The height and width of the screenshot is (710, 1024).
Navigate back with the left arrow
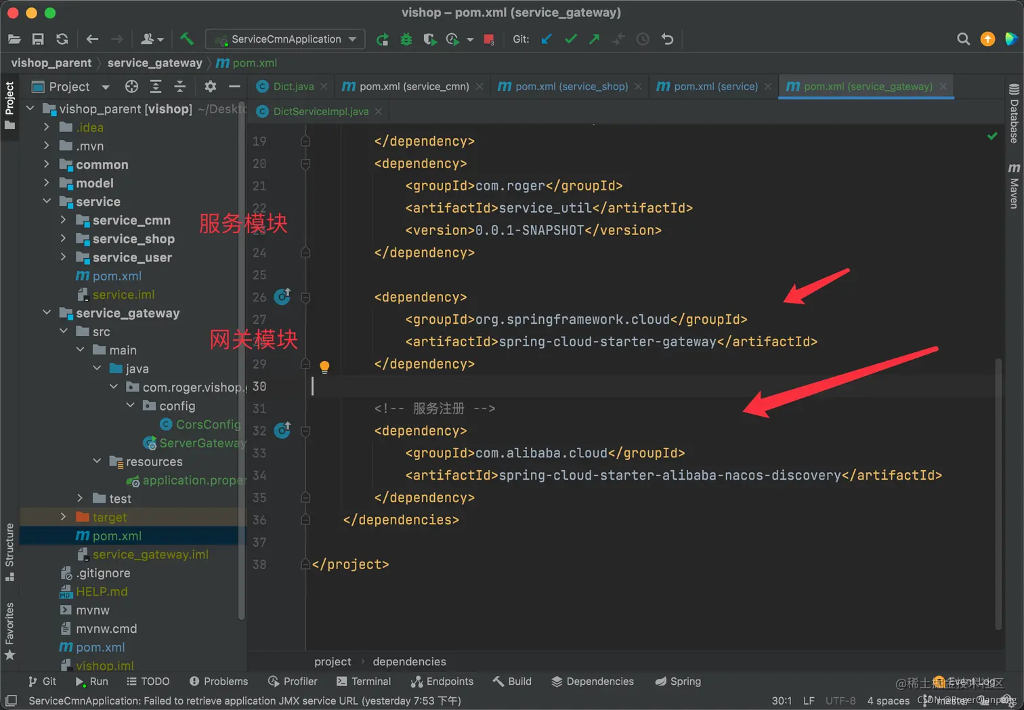click(x=93, y=39)
